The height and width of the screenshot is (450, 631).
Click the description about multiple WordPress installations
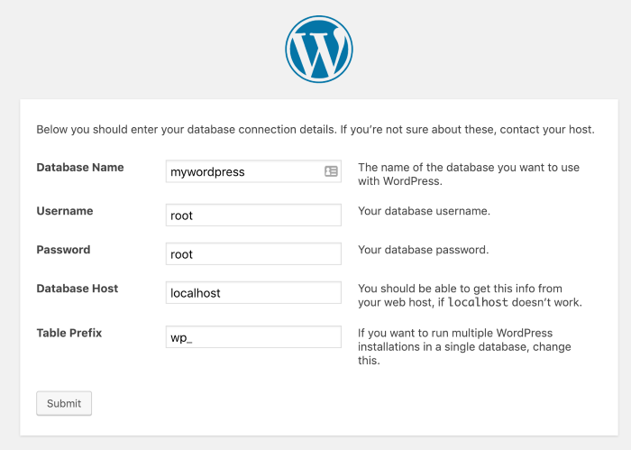(x=464, y=346)
